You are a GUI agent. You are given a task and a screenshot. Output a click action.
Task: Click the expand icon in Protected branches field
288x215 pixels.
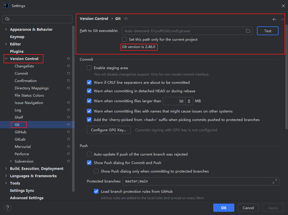click(x=275, y=181)
